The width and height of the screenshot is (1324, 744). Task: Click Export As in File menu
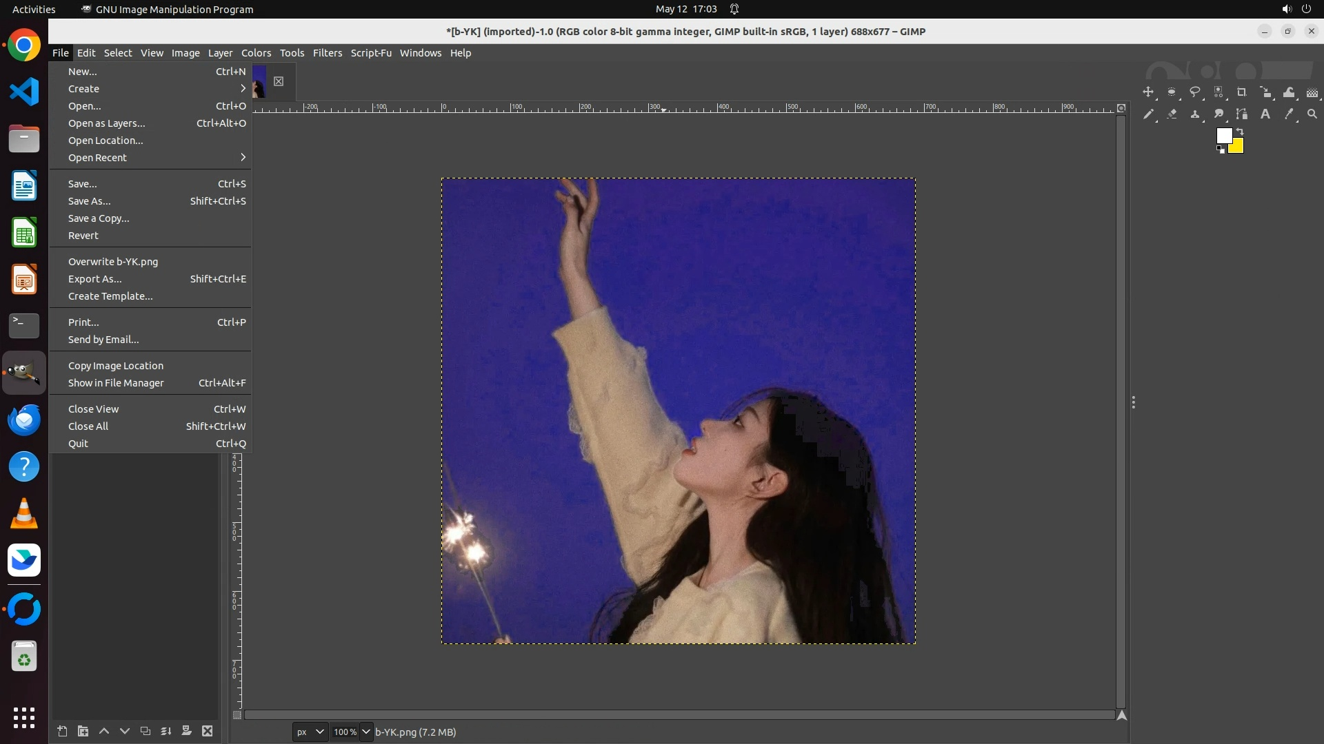click(95, 279)
